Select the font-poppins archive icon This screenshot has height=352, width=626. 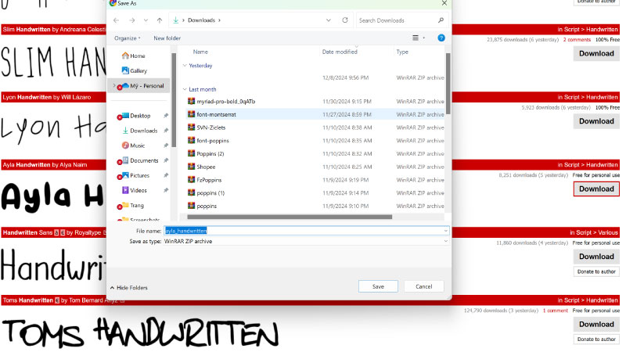click(x=191, y=141)
